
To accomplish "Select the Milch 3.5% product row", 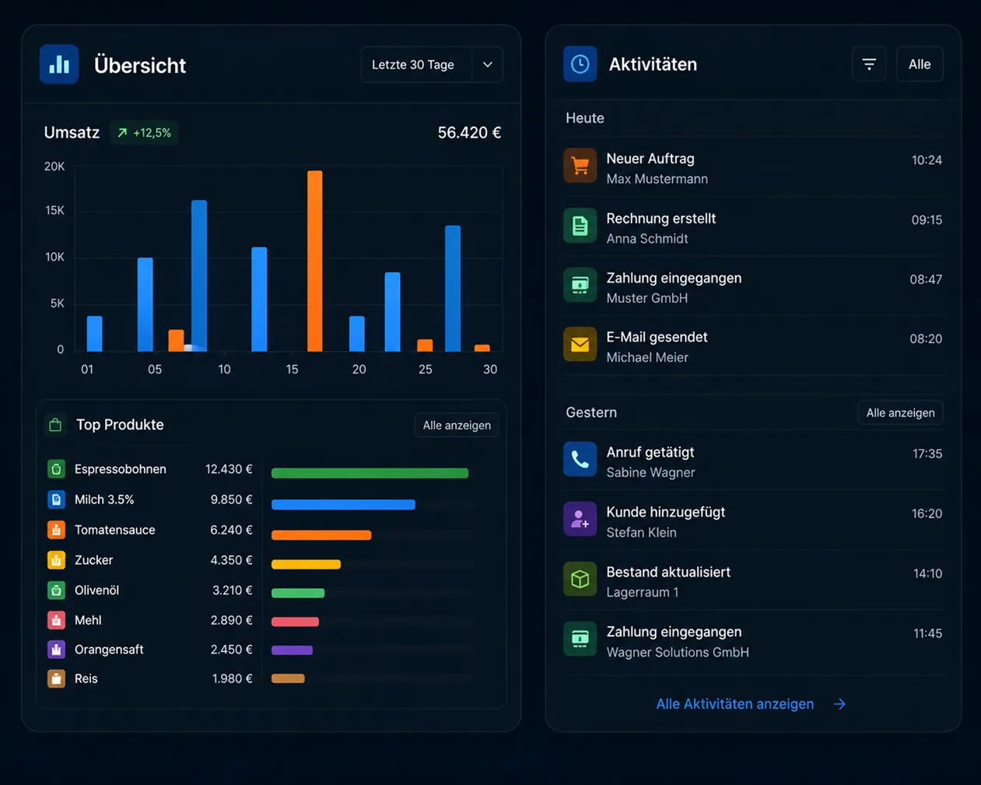I will pyautogui.click(x=261, y=499).
